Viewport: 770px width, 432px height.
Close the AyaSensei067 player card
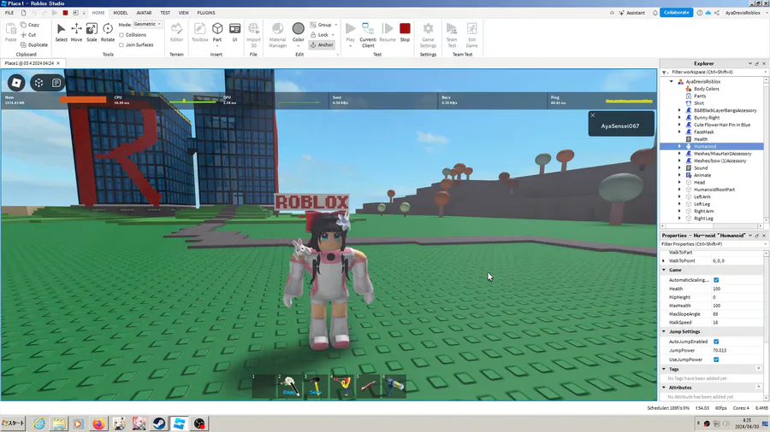[593, 115]
